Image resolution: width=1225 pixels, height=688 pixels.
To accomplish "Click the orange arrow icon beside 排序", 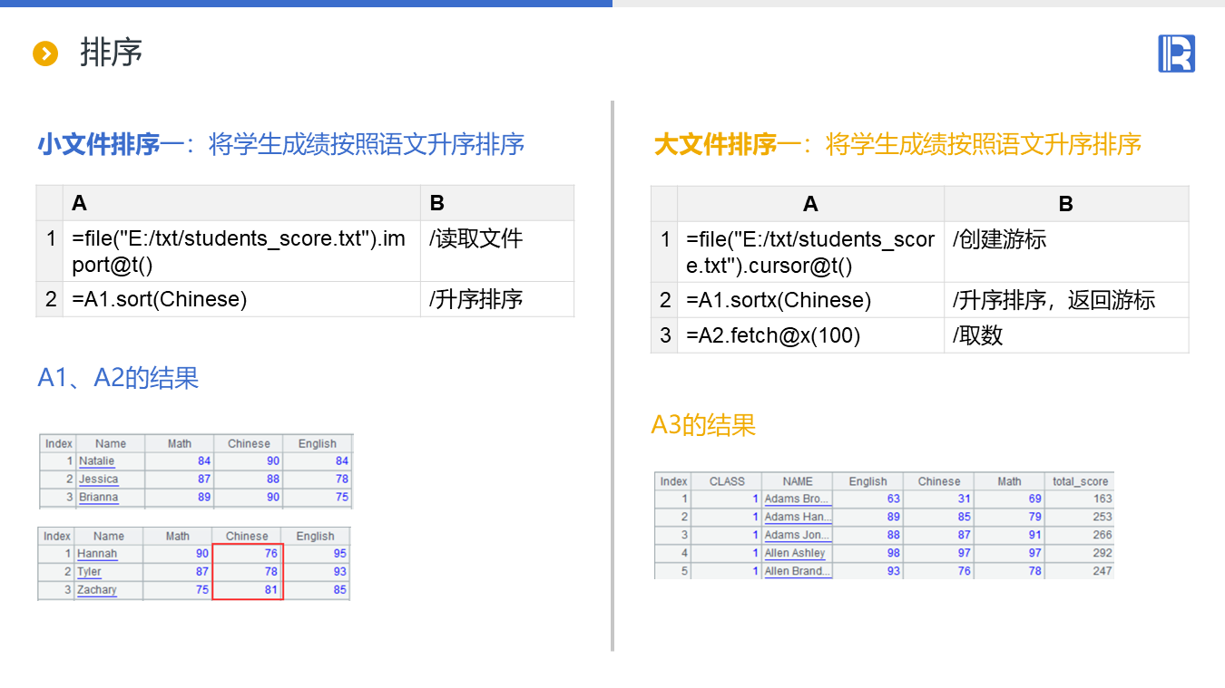I will 45,53.
